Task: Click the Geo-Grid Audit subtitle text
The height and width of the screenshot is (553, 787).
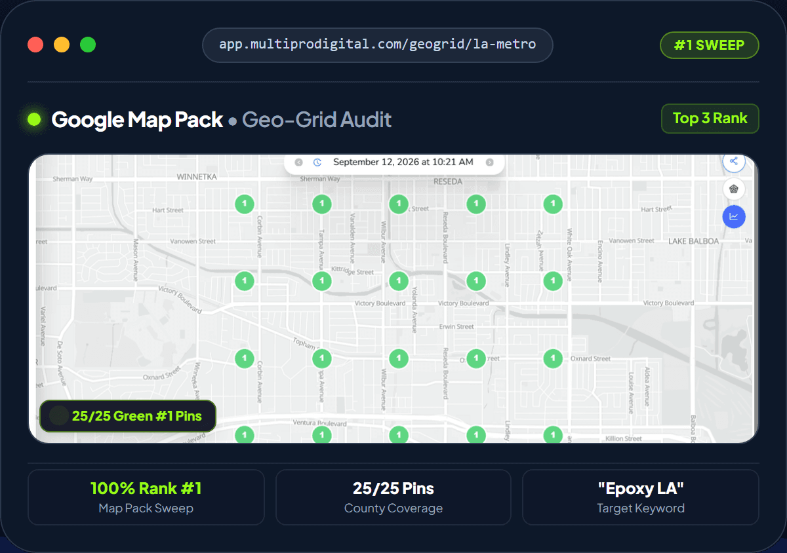Action: tap(317, 120)
